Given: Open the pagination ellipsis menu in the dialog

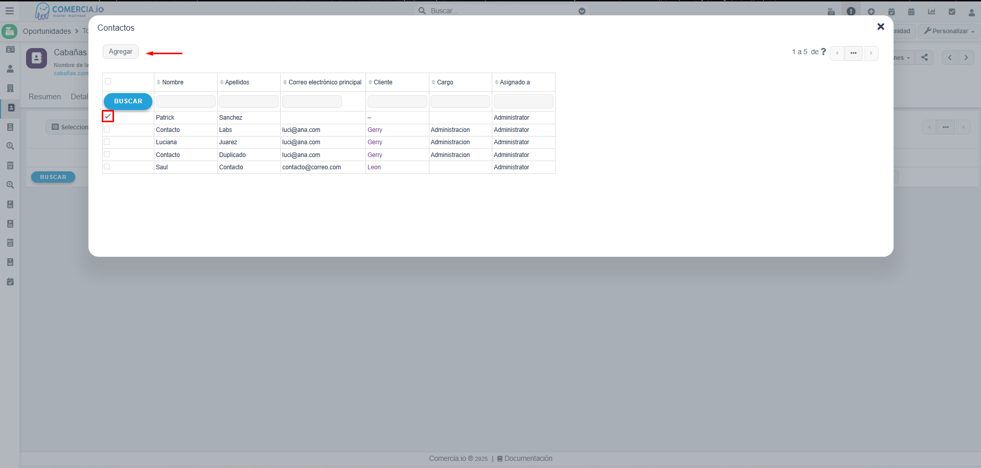Looking at the screenshot, I should [853, 53].
